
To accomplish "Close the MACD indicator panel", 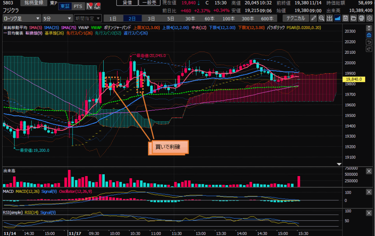I will coord(369,192).
